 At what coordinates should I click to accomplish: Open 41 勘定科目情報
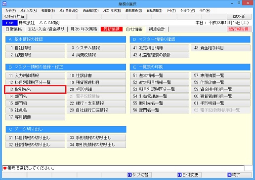[x=160, y=48]
